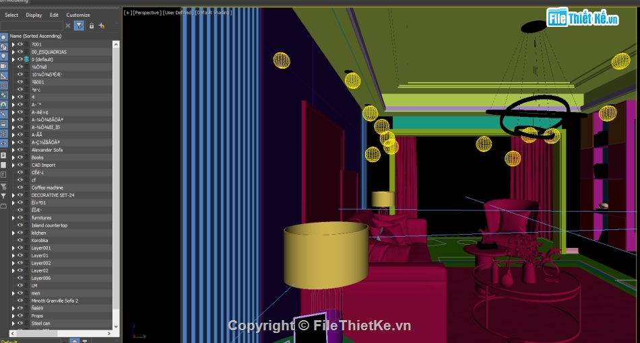Click the funnel-with-gear filter icon in side toolbar
Viewport: 640px width, 343px height.
click(x=3, y=186)
